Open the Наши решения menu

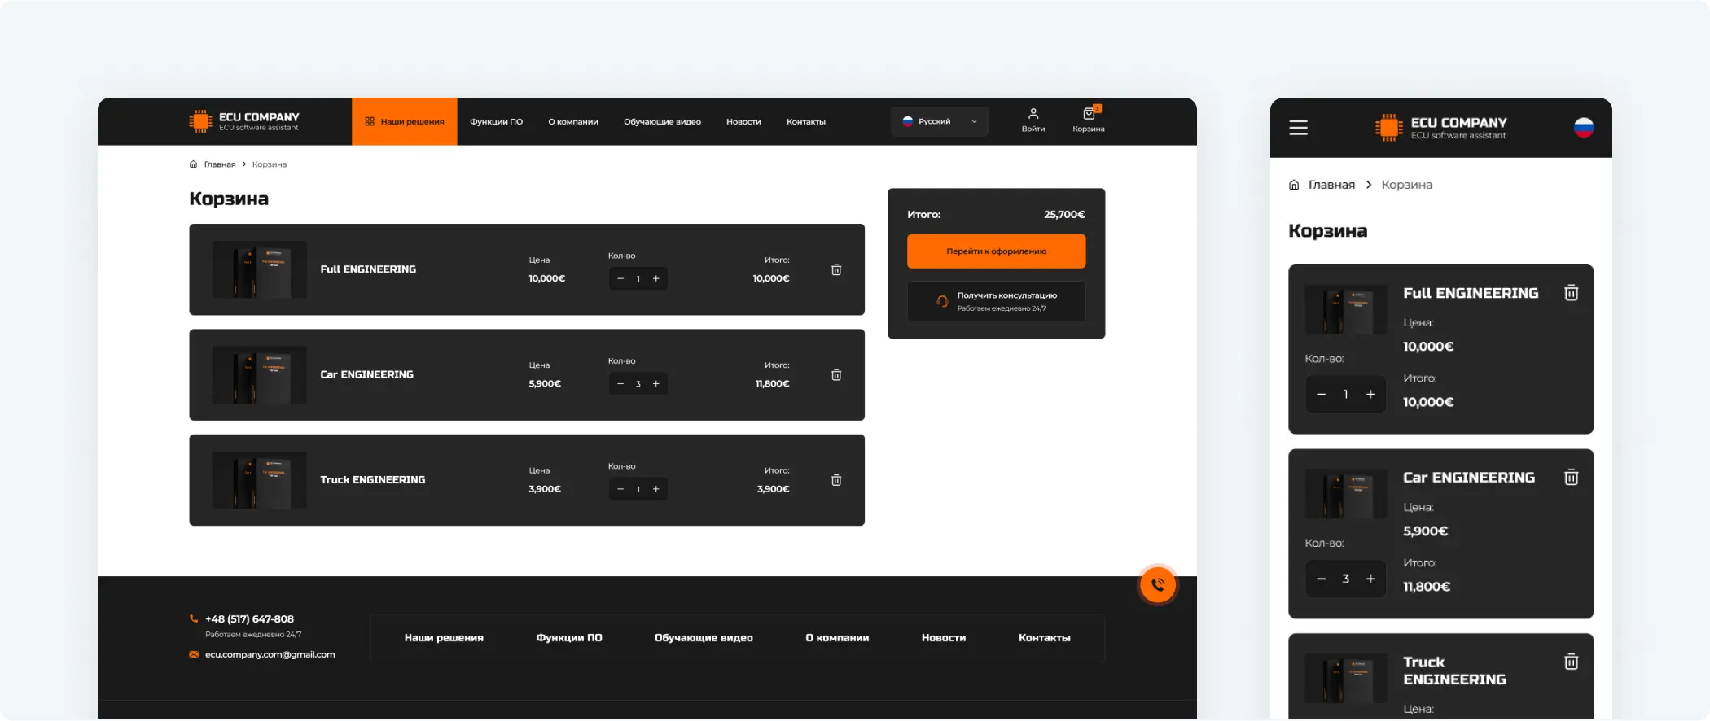pos(405,121)
